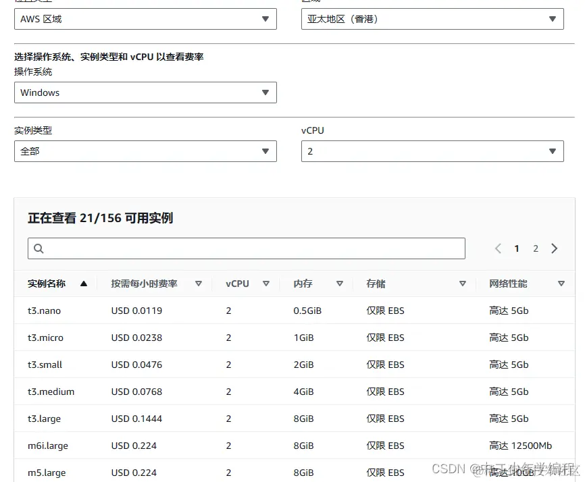This screenshot has width=585, height=482.
Task: Click the 内存 column filter icon
Action: (340, 284)
